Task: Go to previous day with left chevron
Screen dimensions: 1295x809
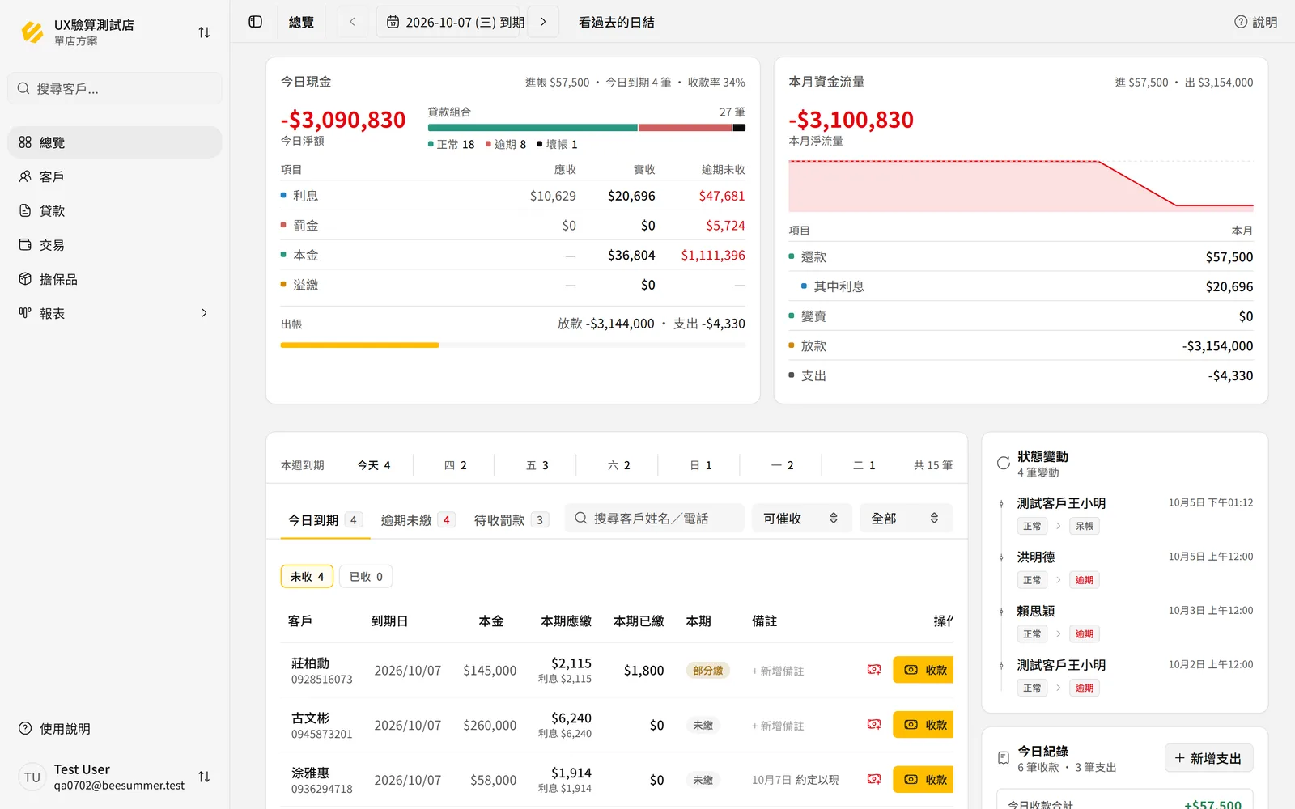Action: point(352,22)
